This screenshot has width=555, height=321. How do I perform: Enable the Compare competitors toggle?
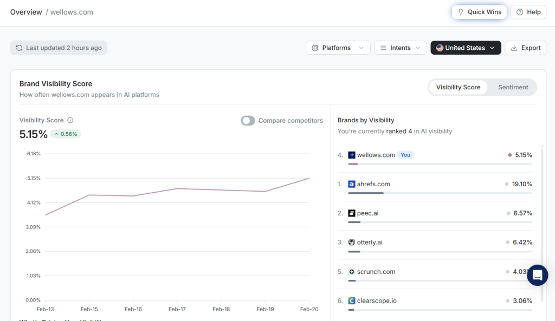248,121
